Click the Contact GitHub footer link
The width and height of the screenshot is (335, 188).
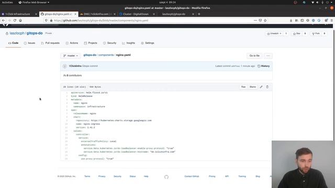(192, 177)
